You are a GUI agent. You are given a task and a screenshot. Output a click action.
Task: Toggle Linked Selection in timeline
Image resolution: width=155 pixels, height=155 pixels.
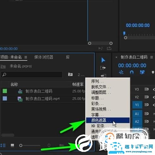point(142,72)
